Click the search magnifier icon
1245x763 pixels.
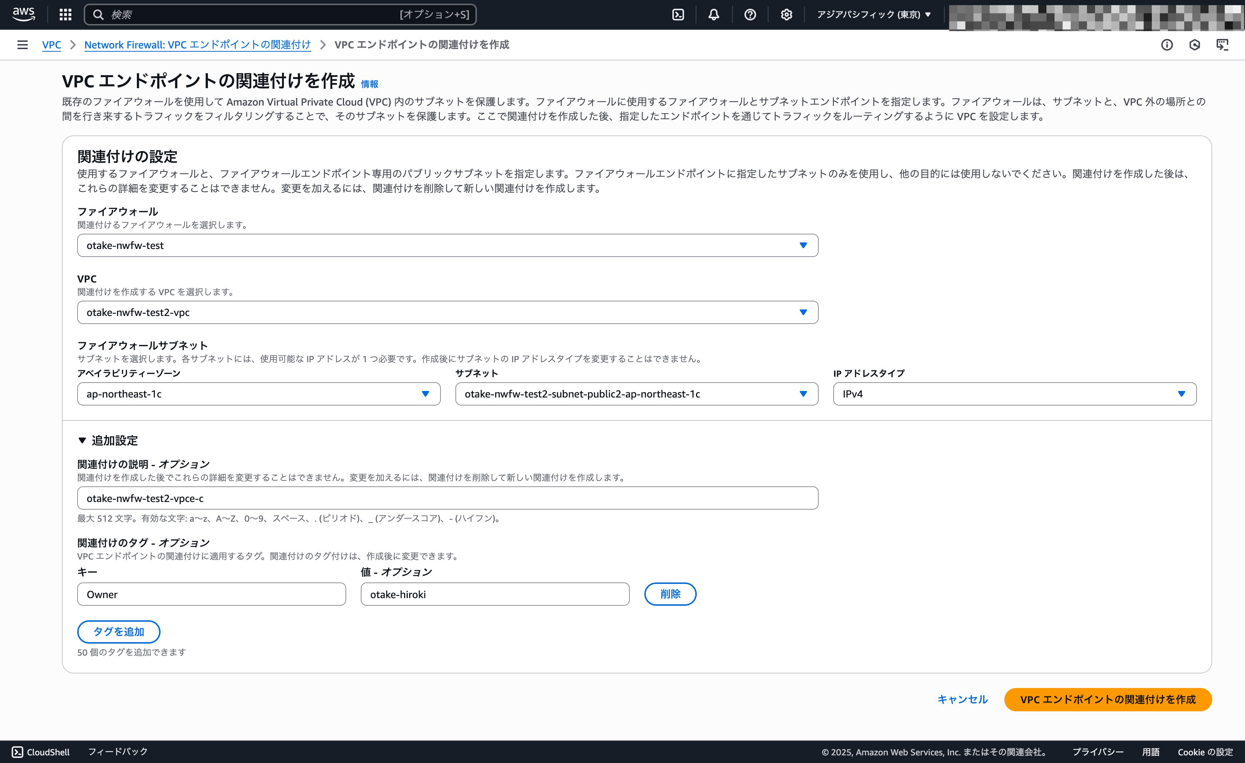[99, 15]
